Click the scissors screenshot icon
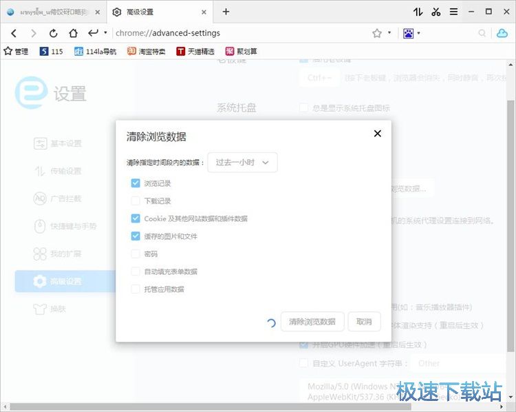516x412 pixels. (x=436, y=12)
